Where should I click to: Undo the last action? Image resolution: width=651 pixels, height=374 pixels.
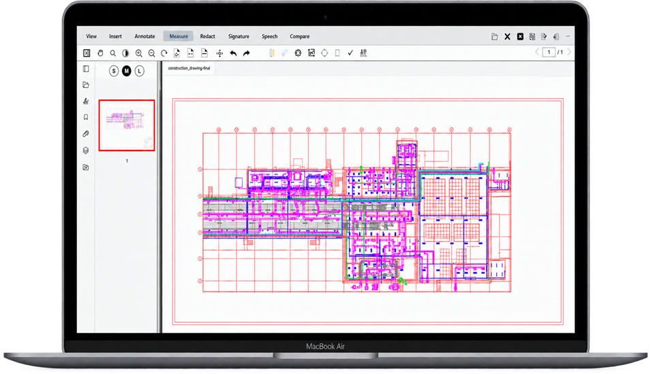pyautogui.click(x=233, y=53)
